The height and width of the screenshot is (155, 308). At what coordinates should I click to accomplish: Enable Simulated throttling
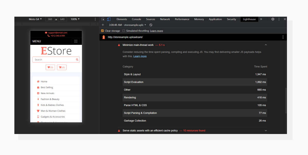pos(123,30)
